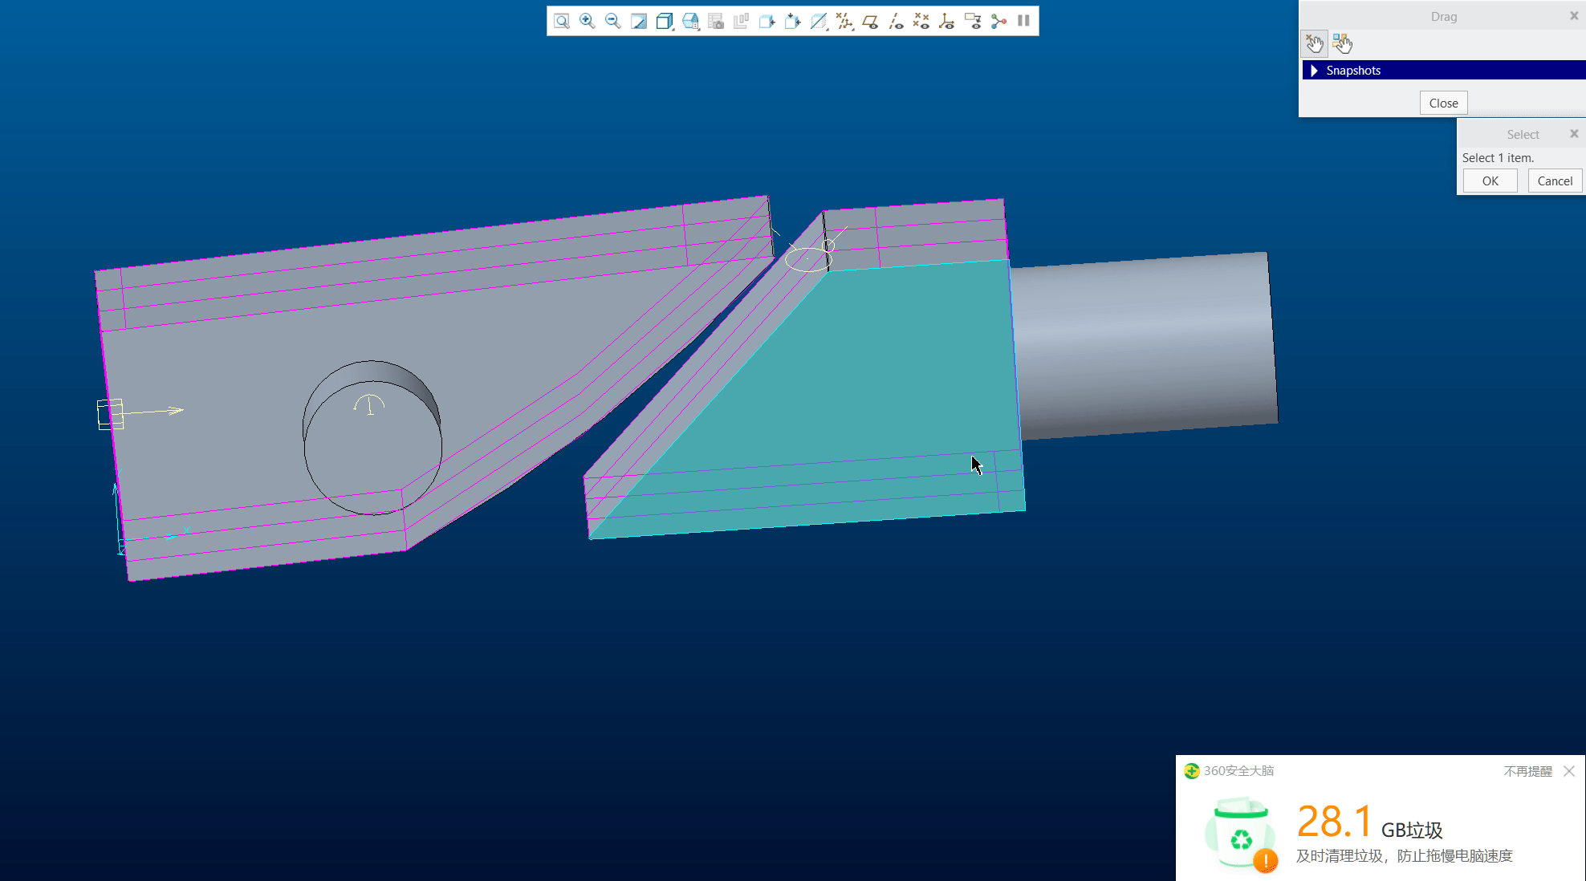
Task: Toggle plane display visibility
Action: pyautogui.click(x=870, y=22)
